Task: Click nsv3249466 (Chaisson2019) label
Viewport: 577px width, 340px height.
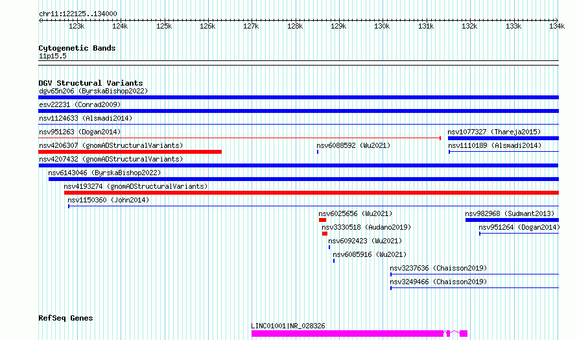Action: tap(438, 282)
